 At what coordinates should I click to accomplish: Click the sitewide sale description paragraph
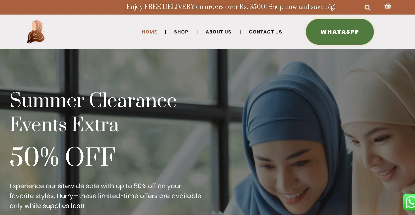(105, 196)
